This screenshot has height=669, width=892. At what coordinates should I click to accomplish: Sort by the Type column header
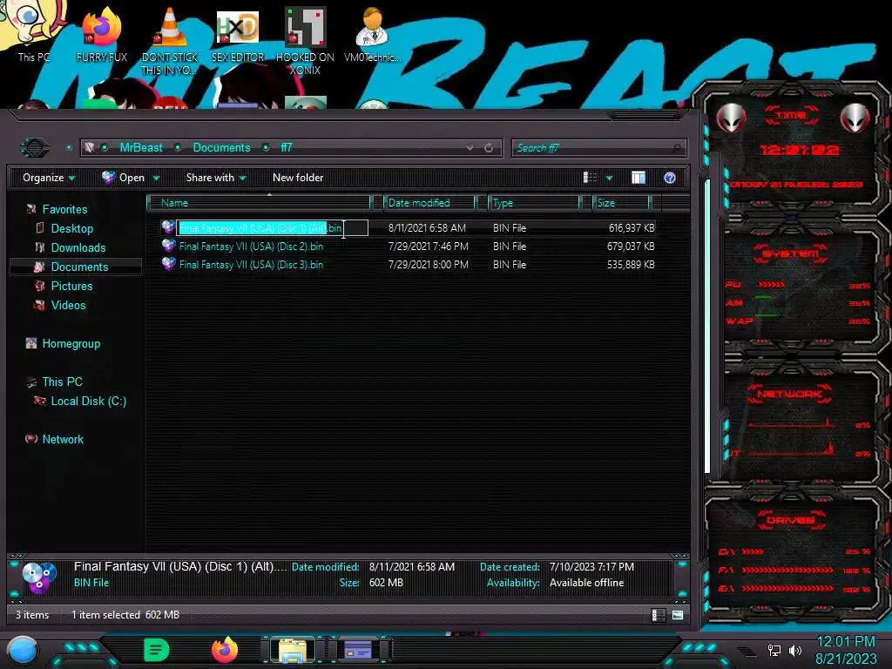534,202
